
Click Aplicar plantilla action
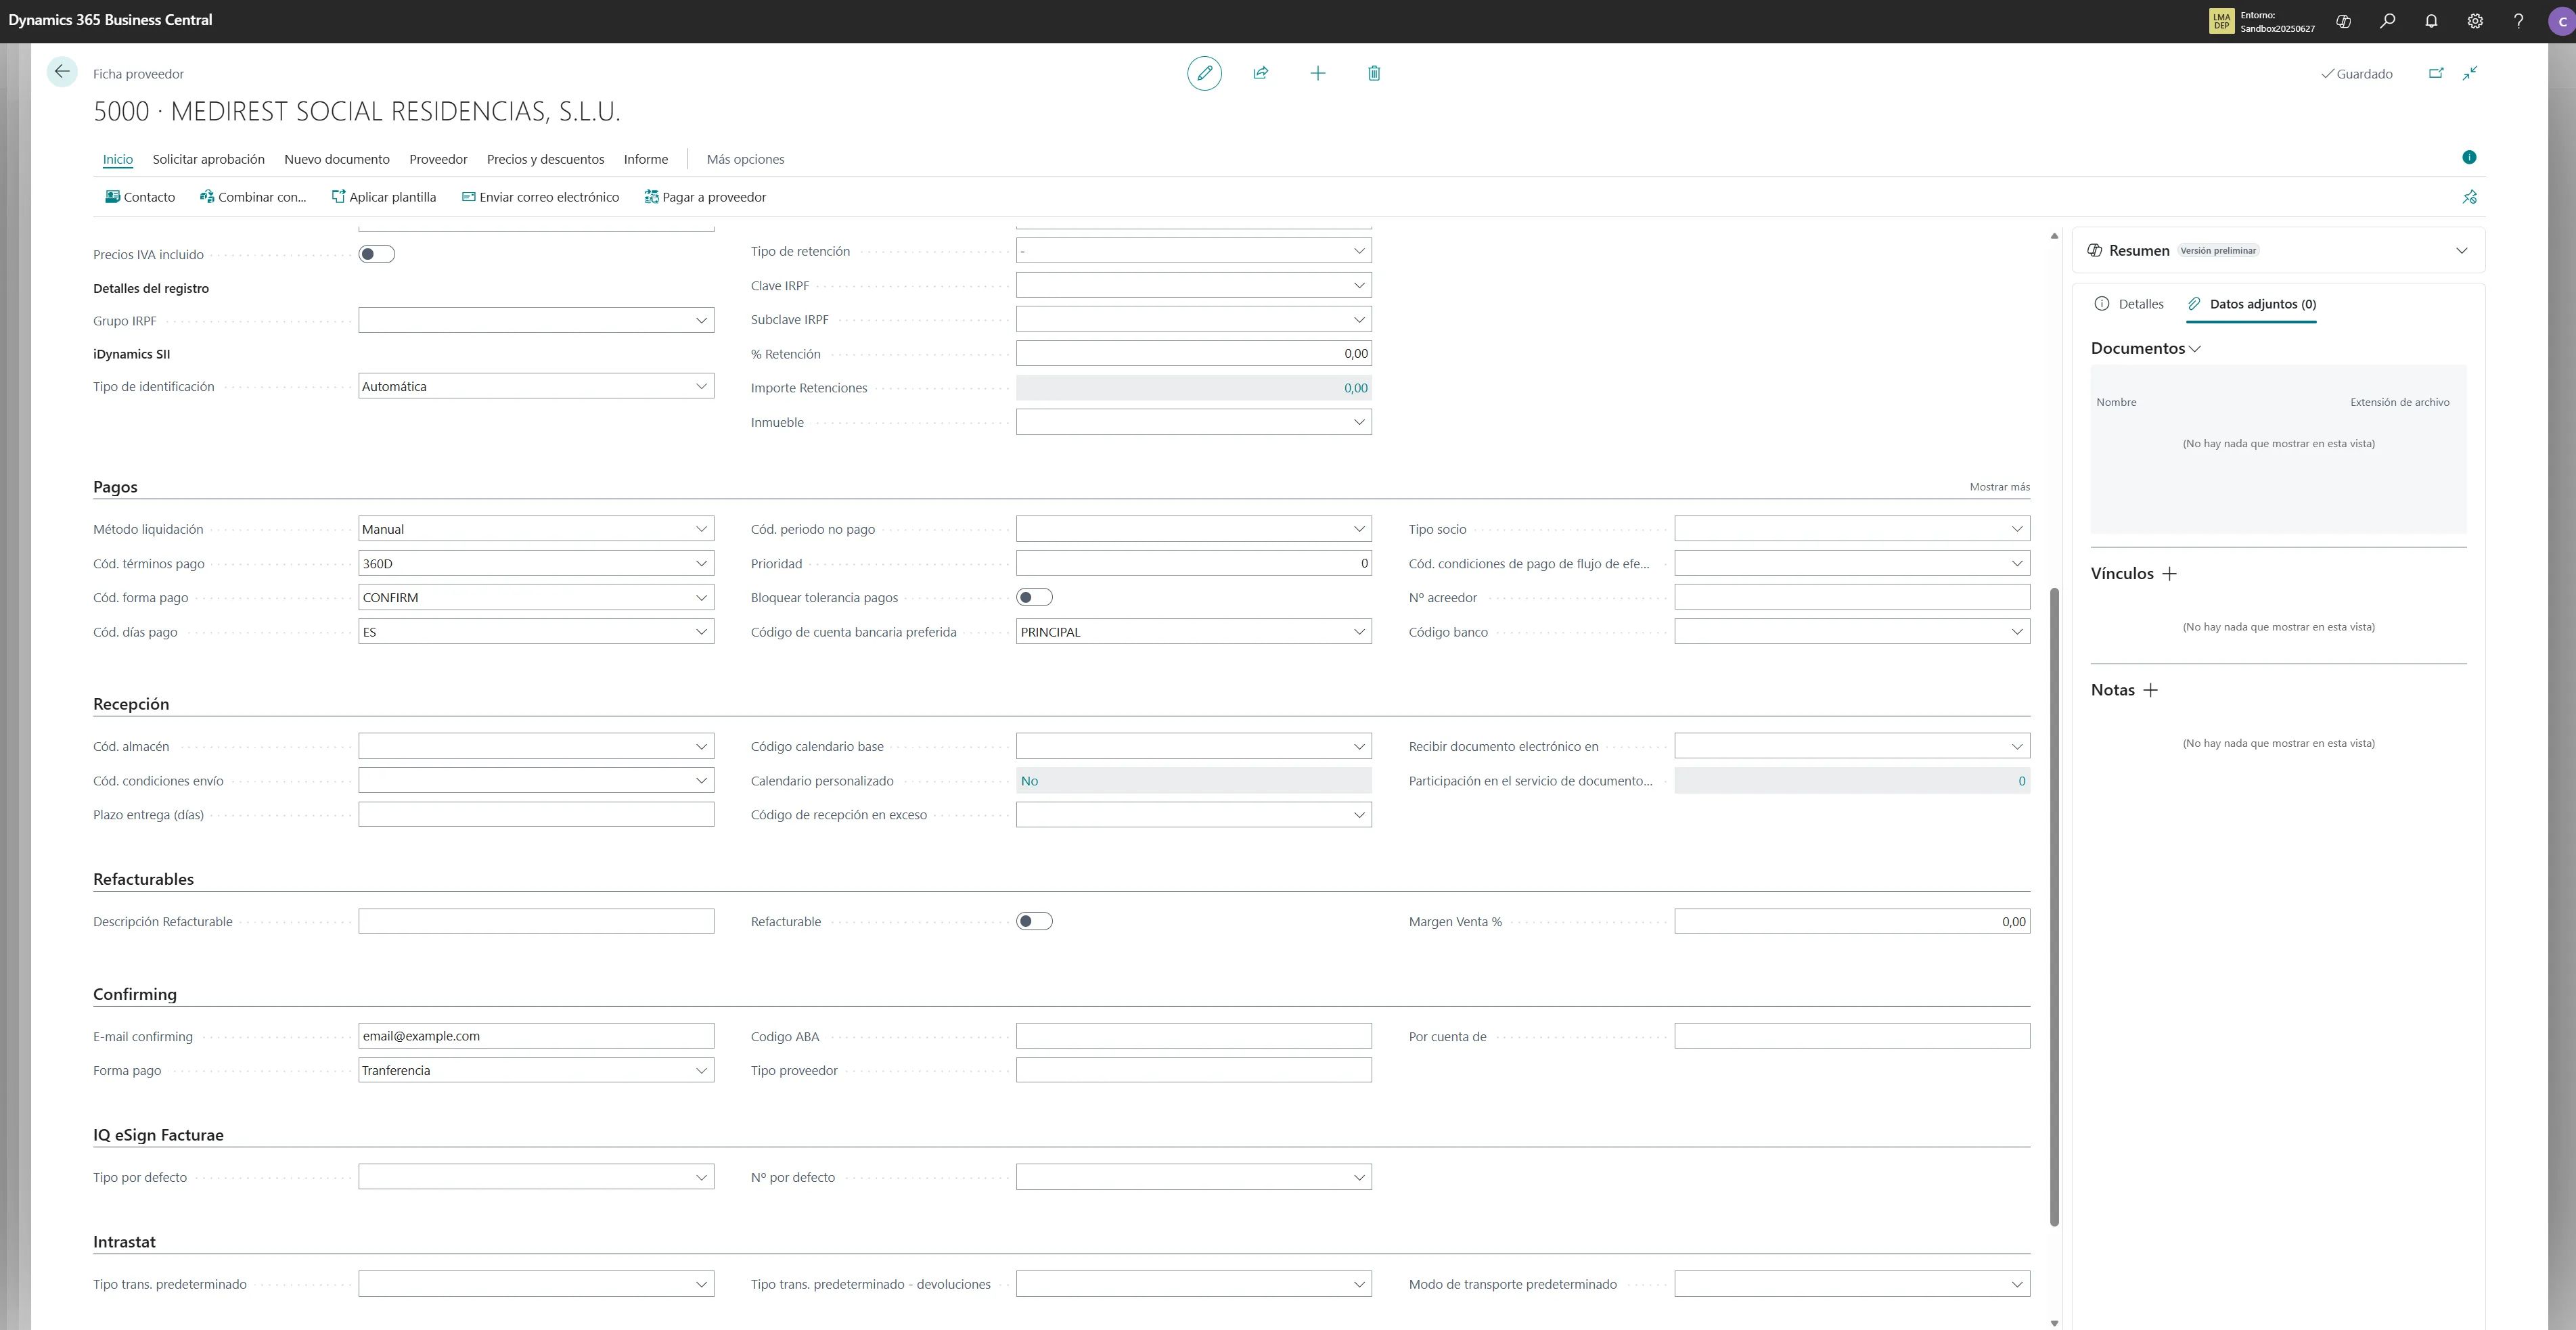384,197
